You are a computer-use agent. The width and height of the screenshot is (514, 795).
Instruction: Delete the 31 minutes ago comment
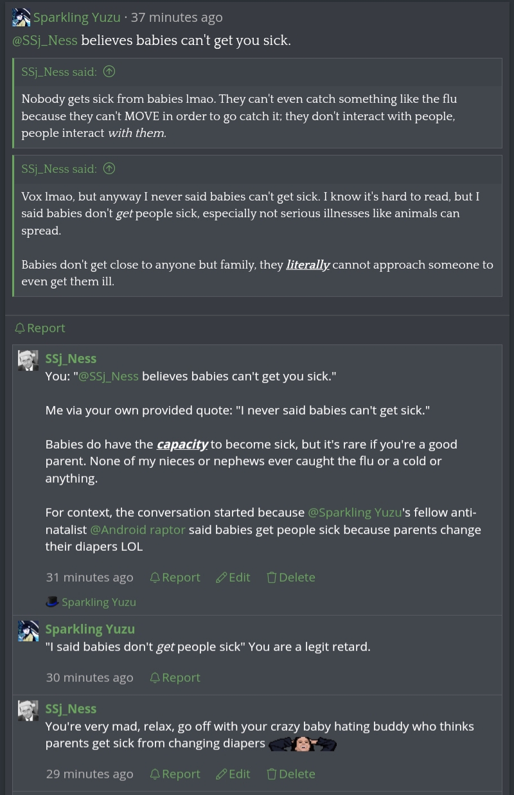click(291, 578)
